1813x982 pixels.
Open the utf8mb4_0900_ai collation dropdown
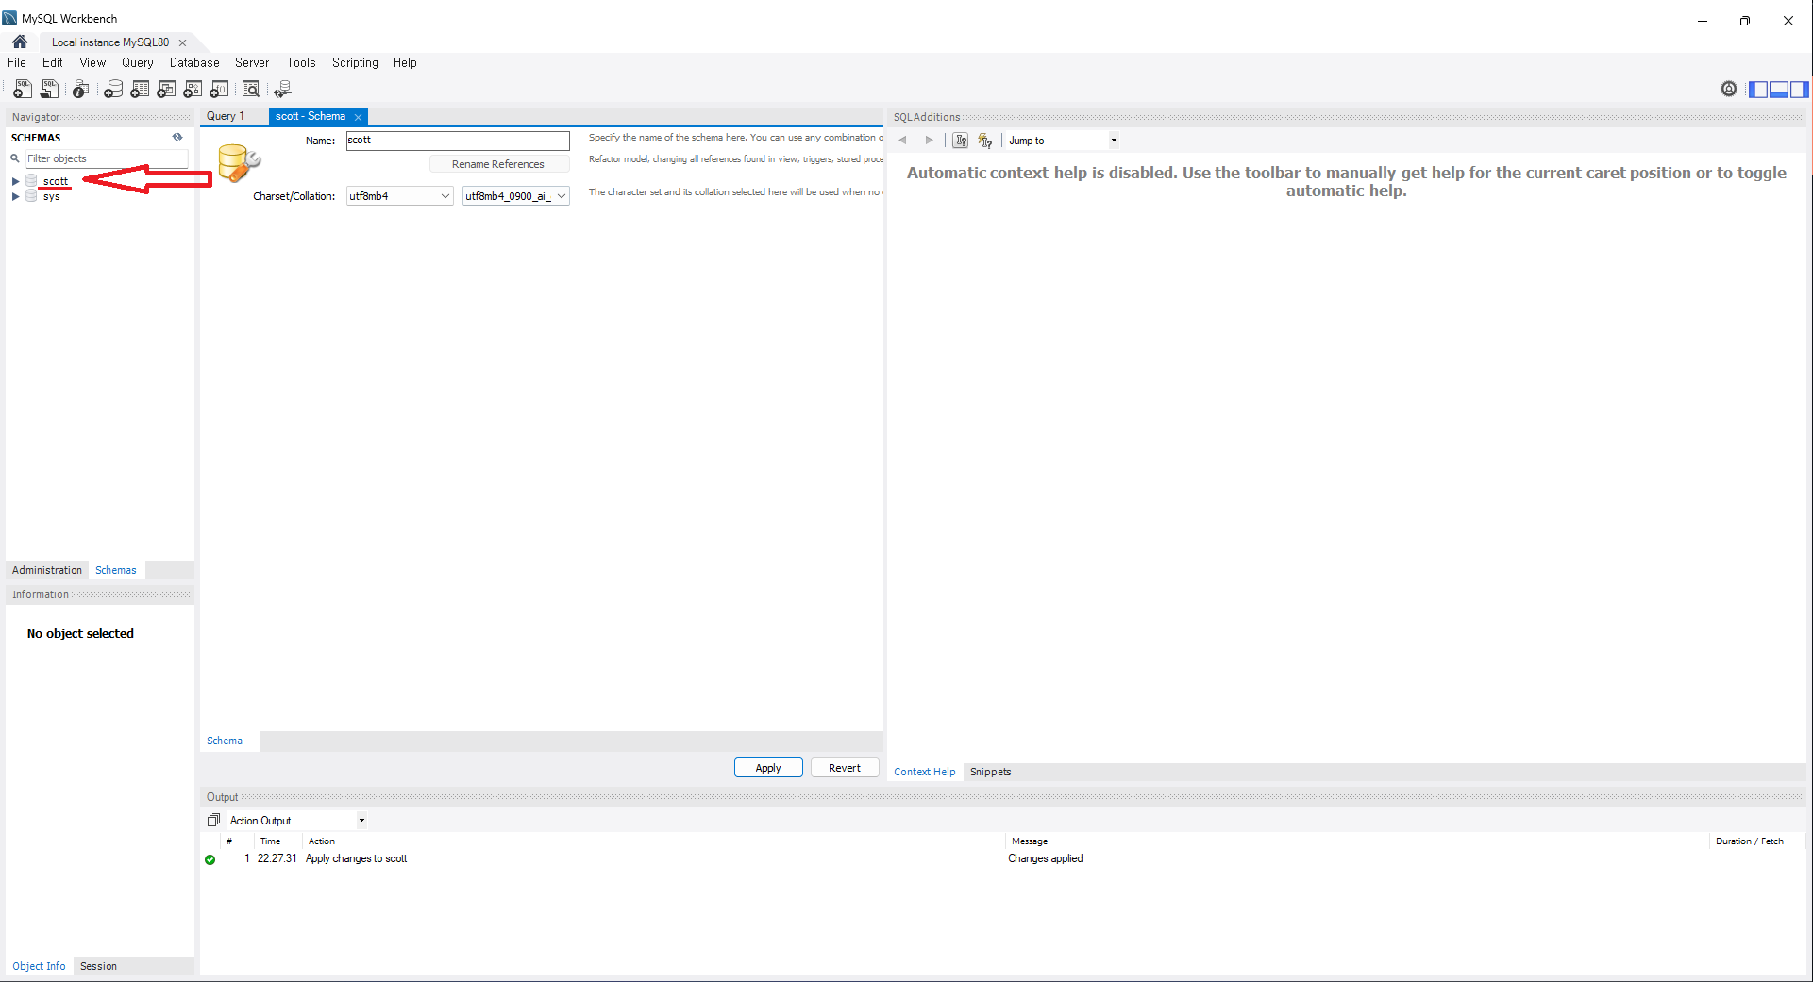pos(516,195)
